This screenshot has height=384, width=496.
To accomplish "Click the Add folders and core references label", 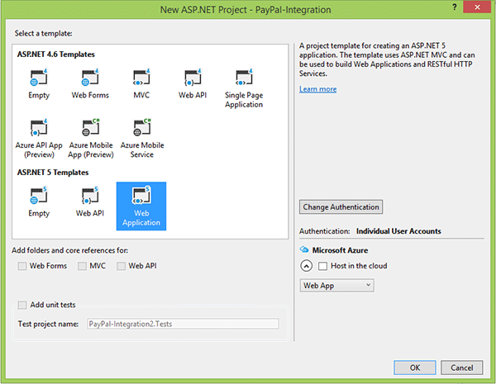I will tap(70, 250).
